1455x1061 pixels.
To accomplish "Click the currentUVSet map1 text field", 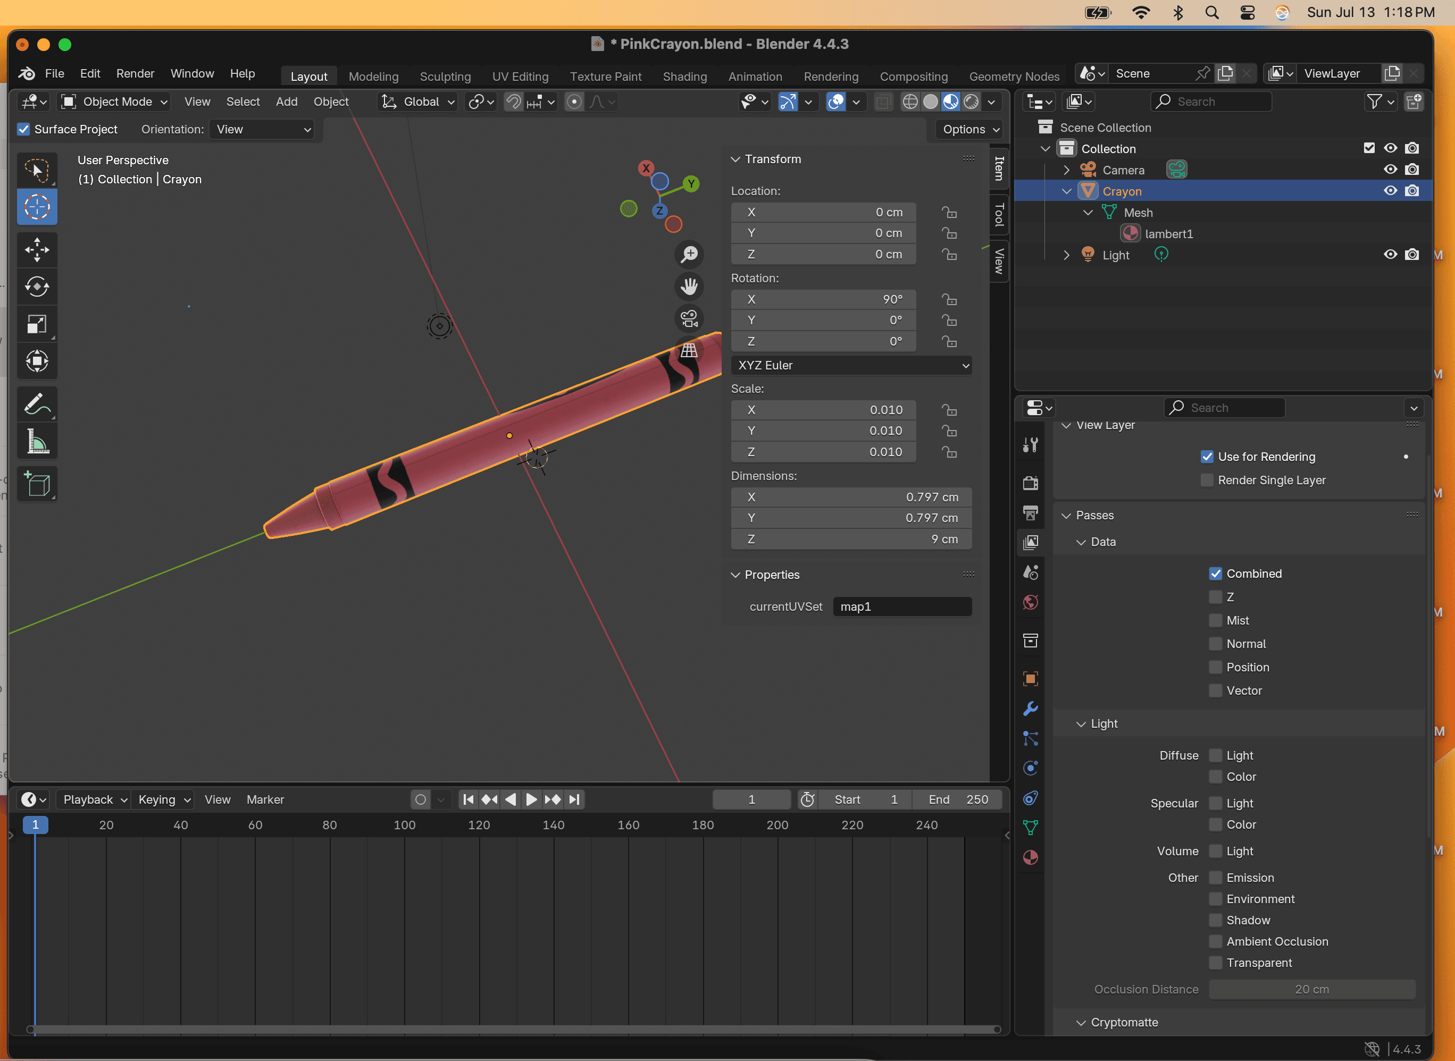I will pyautogui.click(x=902, y=607).
